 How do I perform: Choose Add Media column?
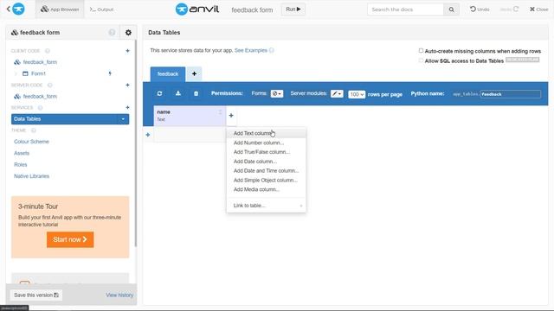click(x=266, y=189)
